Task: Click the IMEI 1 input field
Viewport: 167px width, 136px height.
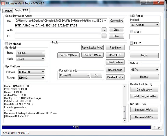Action: (x=144, y=37)
